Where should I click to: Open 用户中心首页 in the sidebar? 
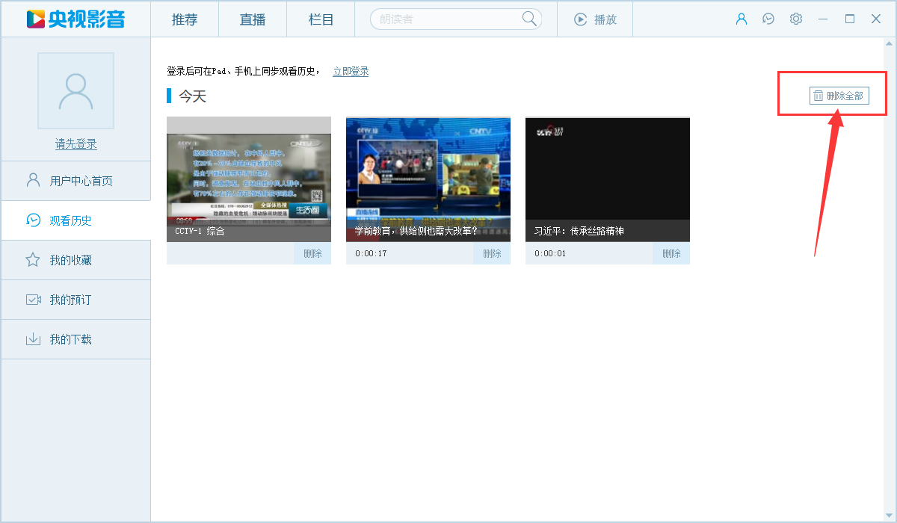(x=75, y=180)
